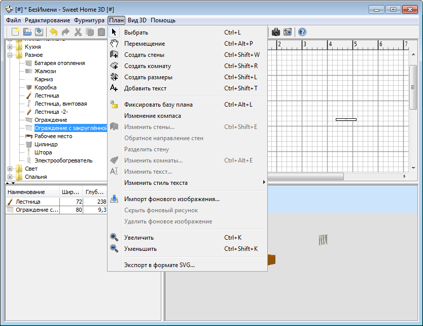Click the A+ icon beside Добавить текст

(114, 88)
